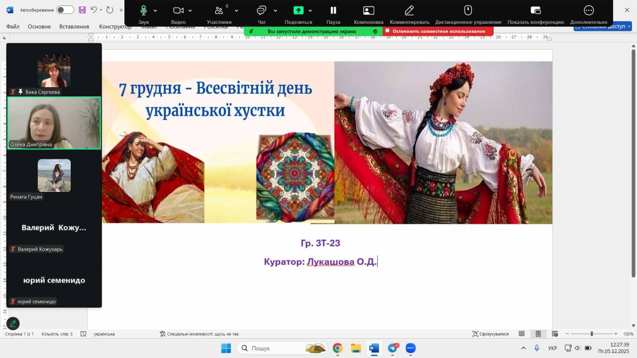The image size is (637, 358).
Task: Click the zoom slider handle in the status bar
Action: click(x=592, y=334)
